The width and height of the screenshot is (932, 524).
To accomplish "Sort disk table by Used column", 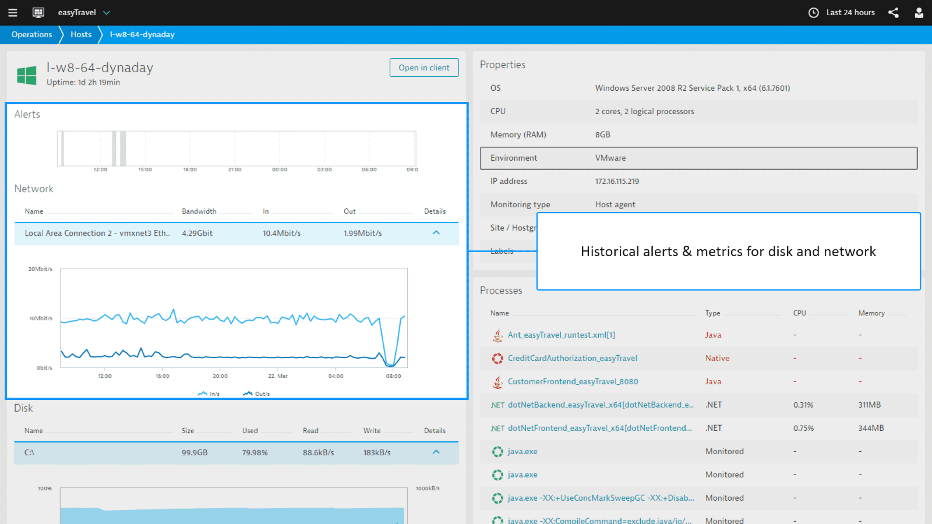I will (x=250, y=431).
